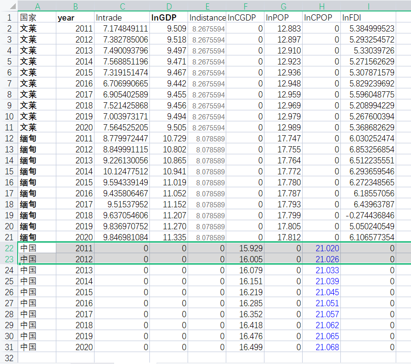Click cell with value 12.883
411x364 pixels.
pyautogui.click(x=284, y=29)
